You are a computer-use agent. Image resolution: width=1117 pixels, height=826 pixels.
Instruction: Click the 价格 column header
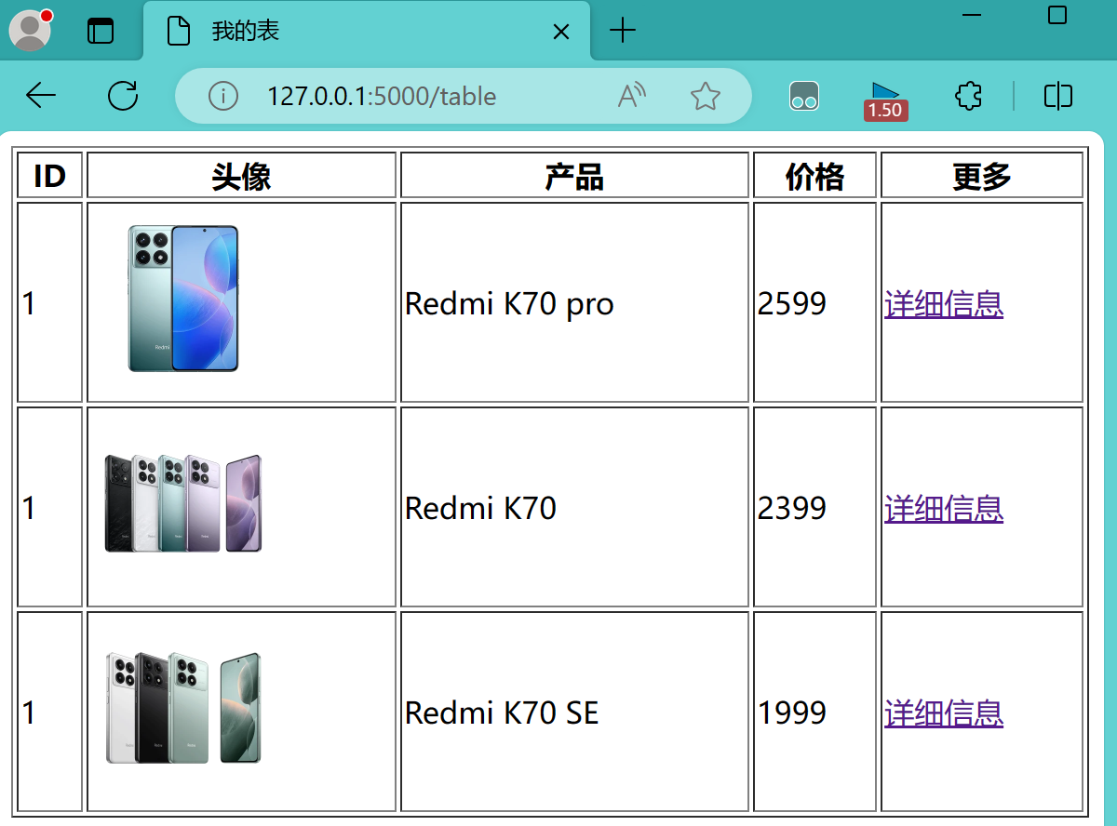tap(814, 175)
